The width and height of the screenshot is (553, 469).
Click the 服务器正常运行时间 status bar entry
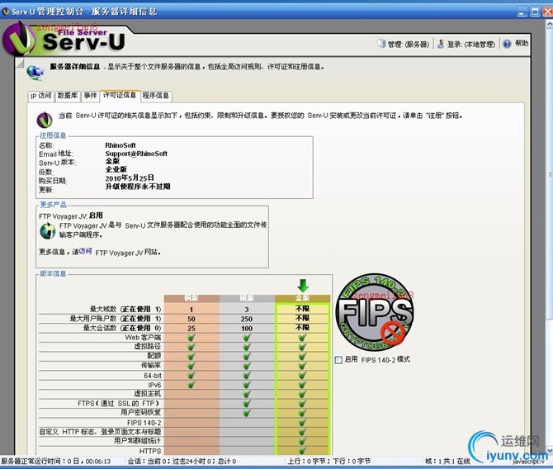[x=56, y=462]
